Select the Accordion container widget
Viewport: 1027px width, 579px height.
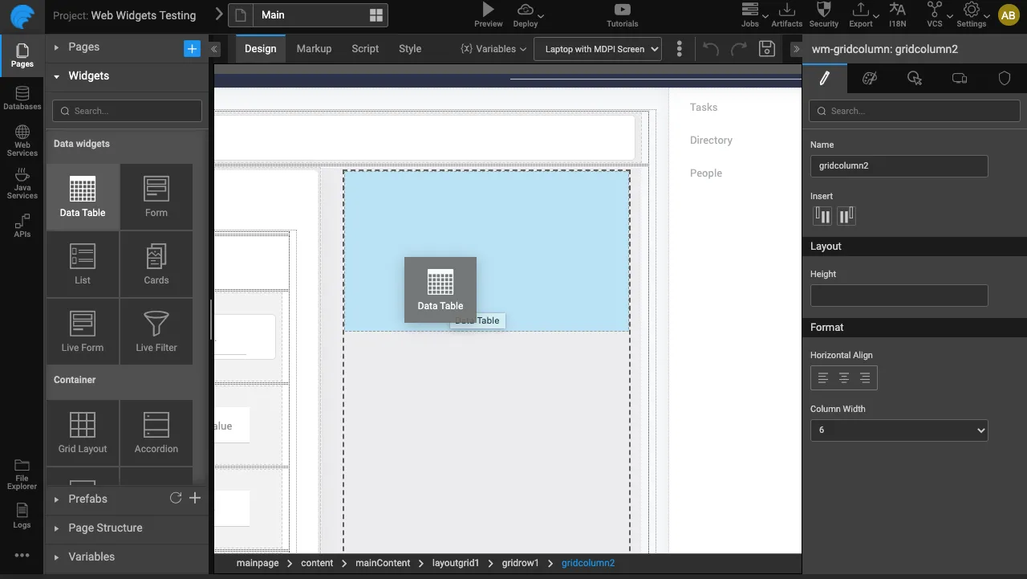(156, 433)
